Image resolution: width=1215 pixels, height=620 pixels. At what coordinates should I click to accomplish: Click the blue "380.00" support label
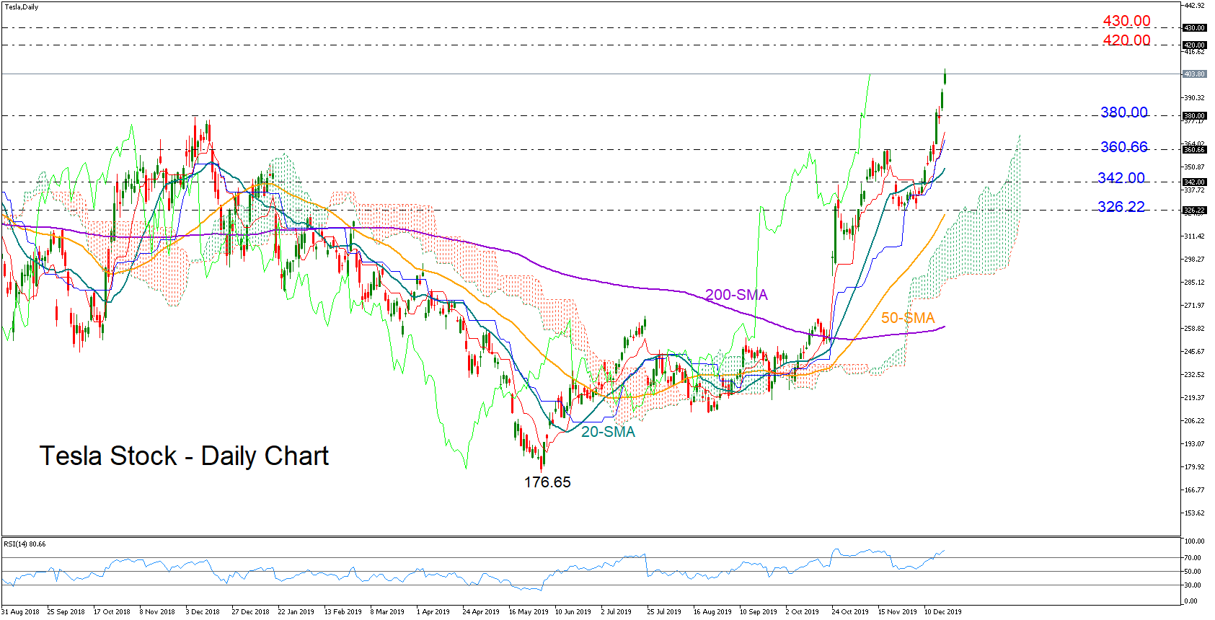pos(1124,112)
